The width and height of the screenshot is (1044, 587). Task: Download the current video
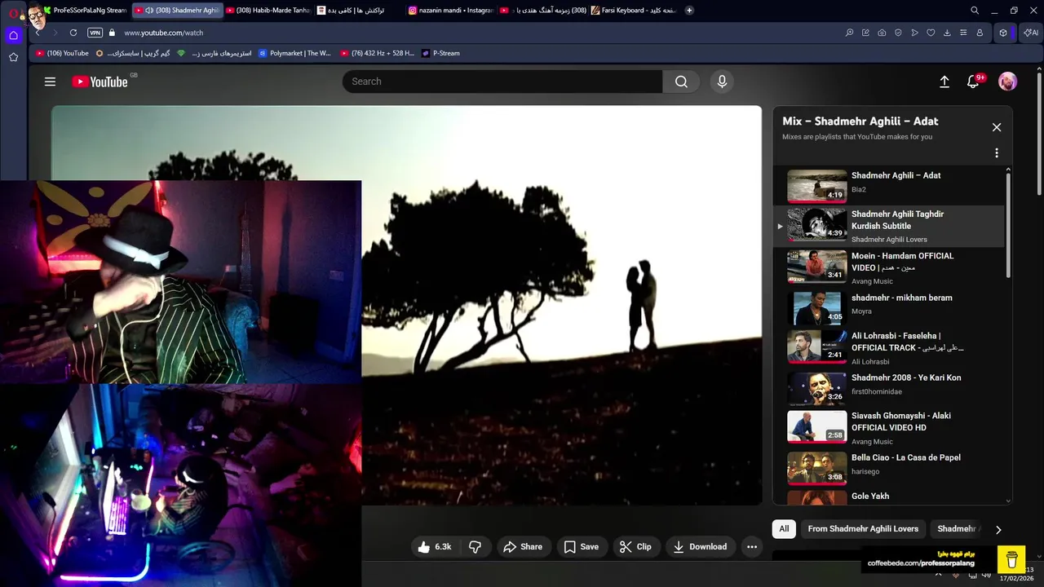[699, 547]
